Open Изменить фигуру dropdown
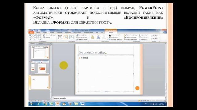197x110 pixels. click(x=50, y=35)
